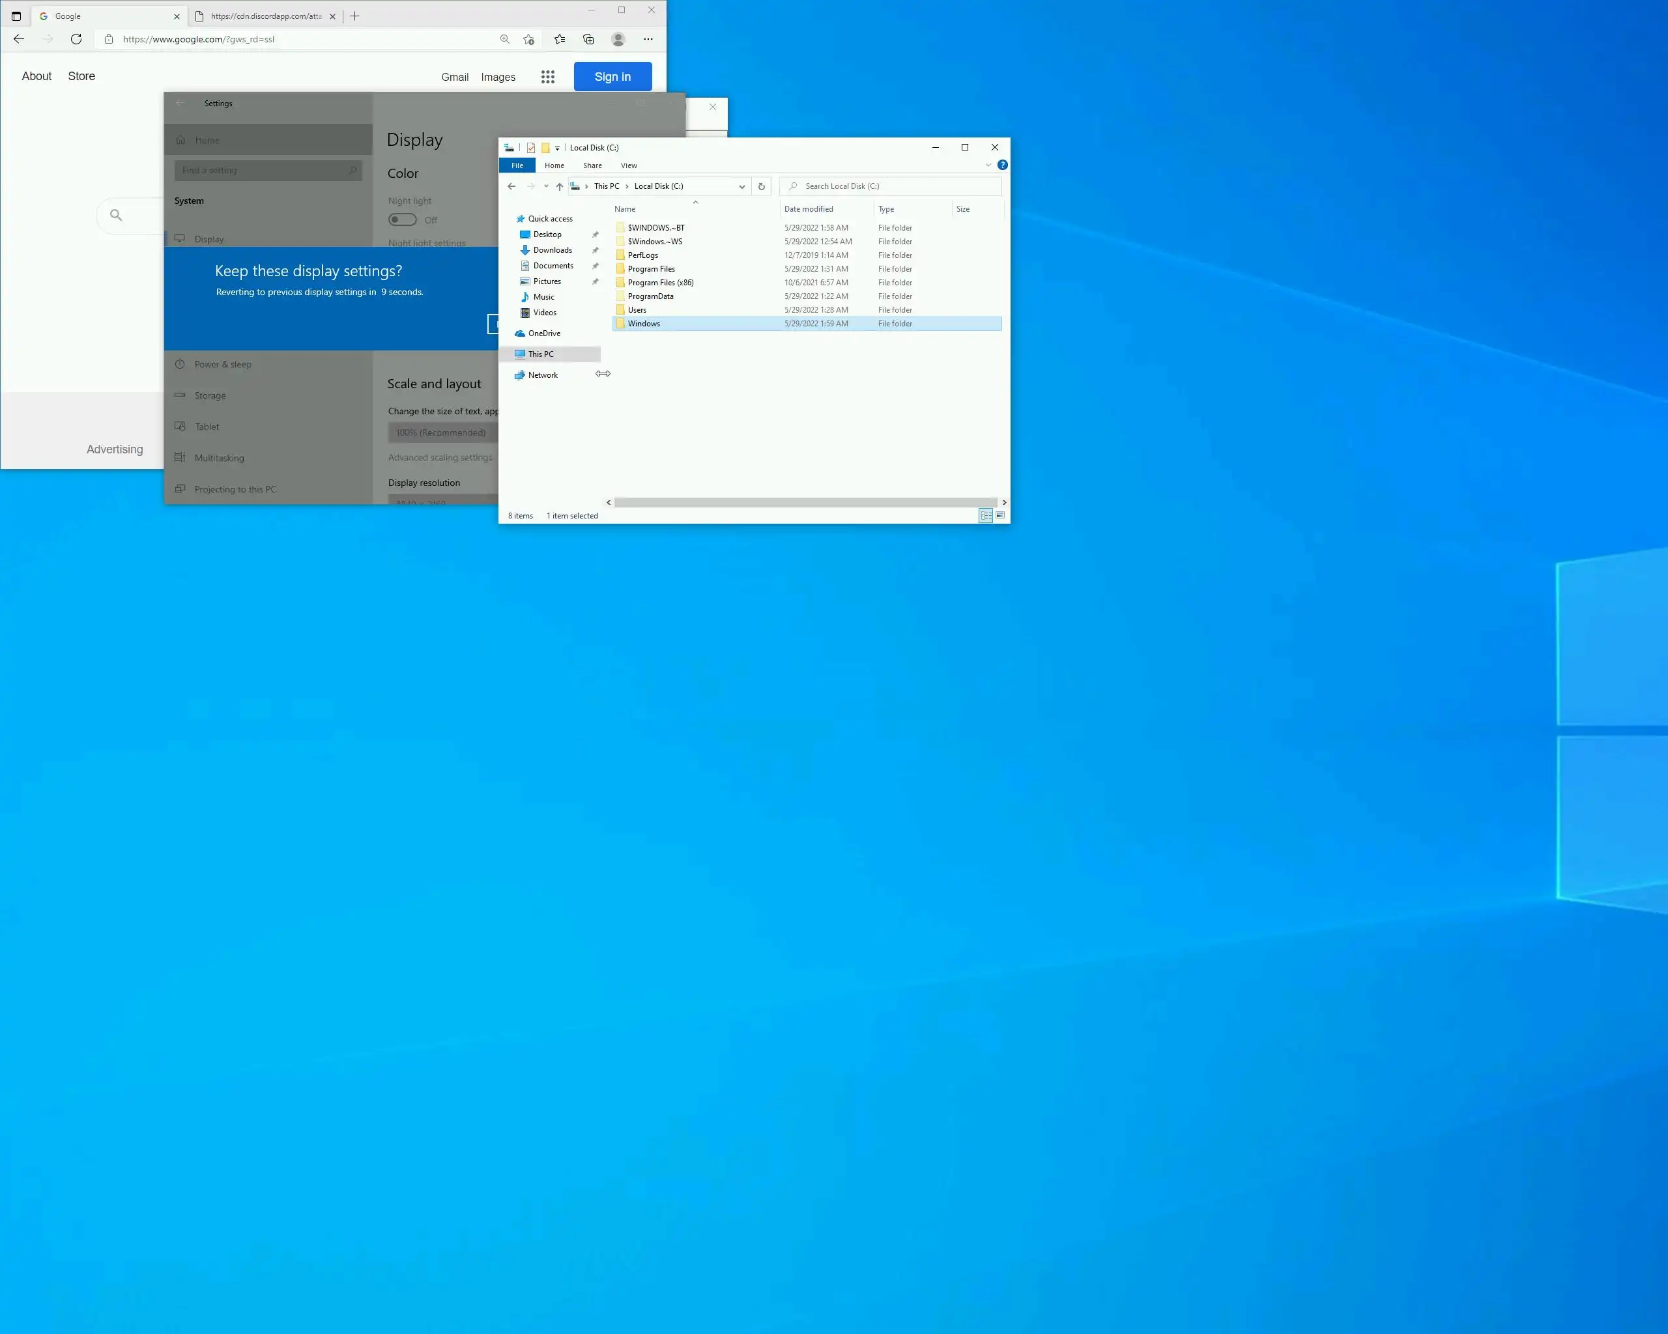Go up one folder level in Explorer

pos(559,186)
